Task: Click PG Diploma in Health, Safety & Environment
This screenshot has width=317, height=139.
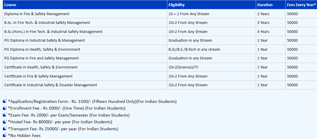Action: click(42, 49)
